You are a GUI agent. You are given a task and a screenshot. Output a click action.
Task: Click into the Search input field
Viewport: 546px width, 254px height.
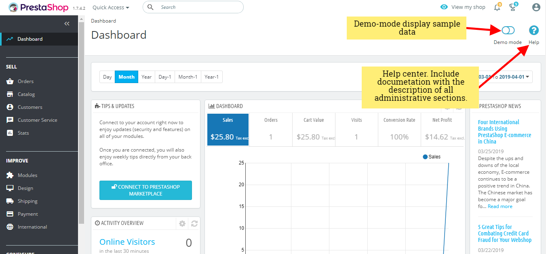pyautogui.click(x=193, y=7)
